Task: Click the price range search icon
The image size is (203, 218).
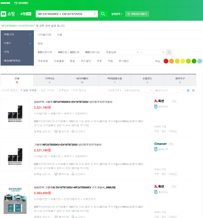Action: coord(169,52)
